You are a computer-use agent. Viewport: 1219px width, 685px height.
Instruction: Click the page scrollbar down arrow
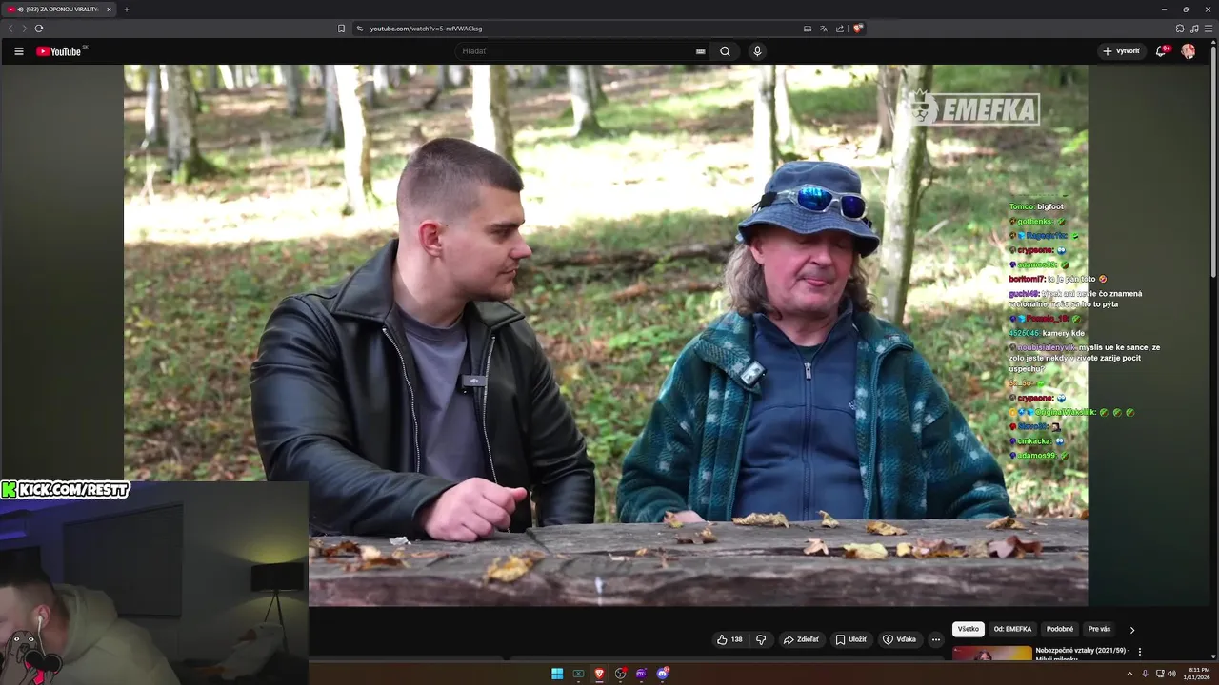[x=1213, y=657]
